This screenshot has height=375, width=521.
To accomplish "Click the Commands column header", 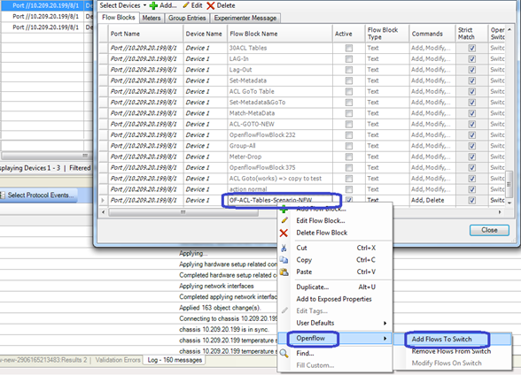I will pyautogui.click(x=432, y=34).
